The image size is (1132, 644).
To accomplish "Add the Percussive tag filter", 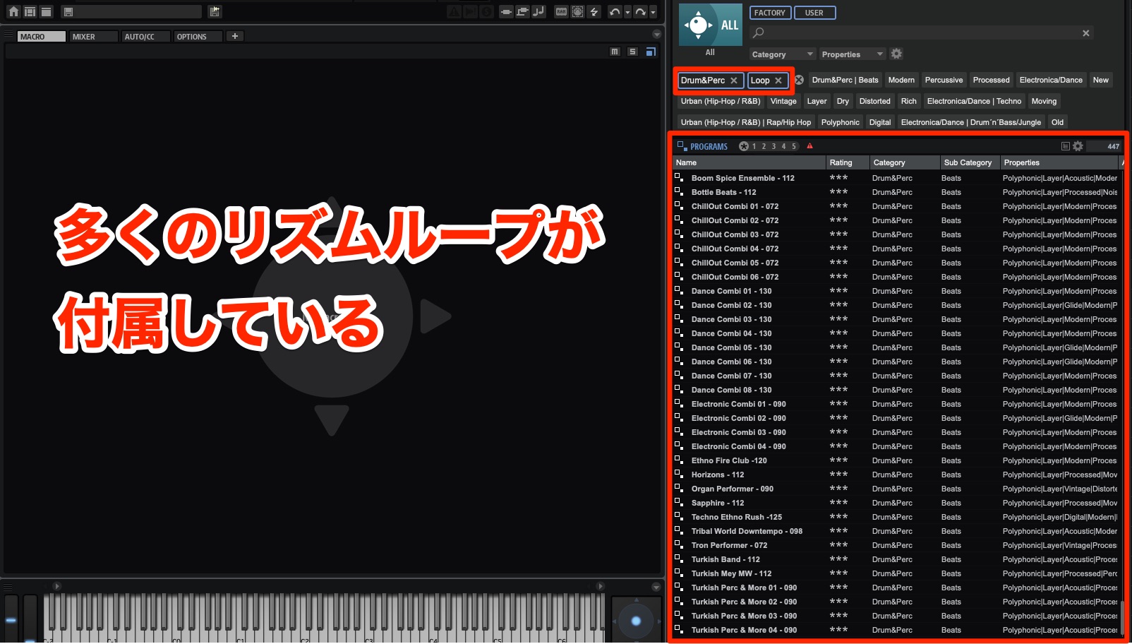I will pos(944,80).
